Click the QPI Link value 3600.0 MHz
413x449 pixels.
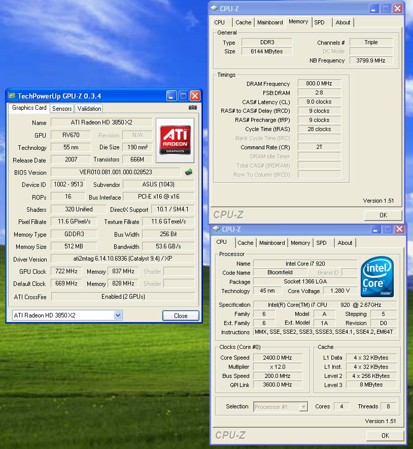click(278, 384)
